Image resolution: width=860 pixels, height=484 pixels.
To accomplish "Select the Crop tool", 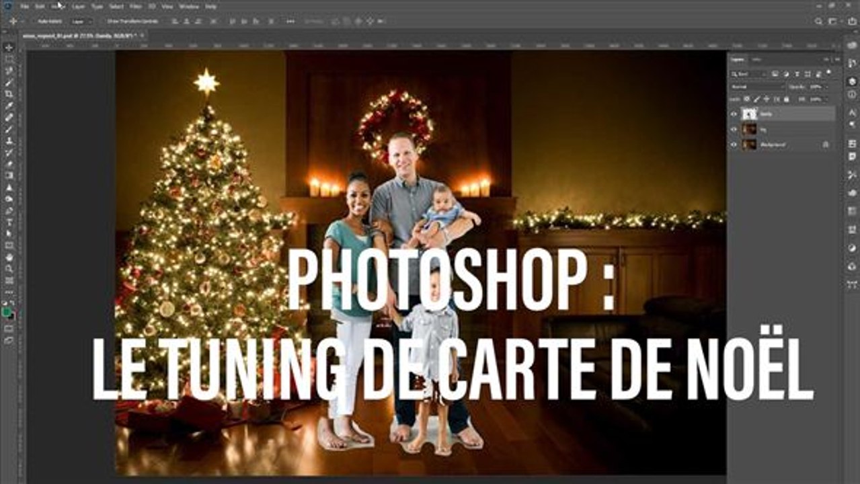I will pos(9,93).
